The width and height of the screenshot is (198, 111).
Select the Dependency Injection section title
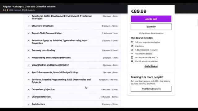43,89
